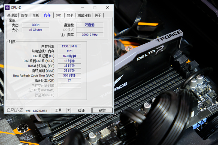Switch to the 缓存 tab
218x145 pixels.
[x=24, y=15]
